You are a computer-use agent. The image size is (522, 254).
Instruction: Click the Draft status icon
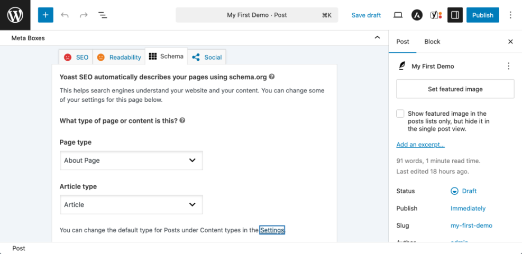click(454, 191)
